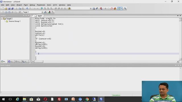Close the Text1* editor tab

pos(180,16)
